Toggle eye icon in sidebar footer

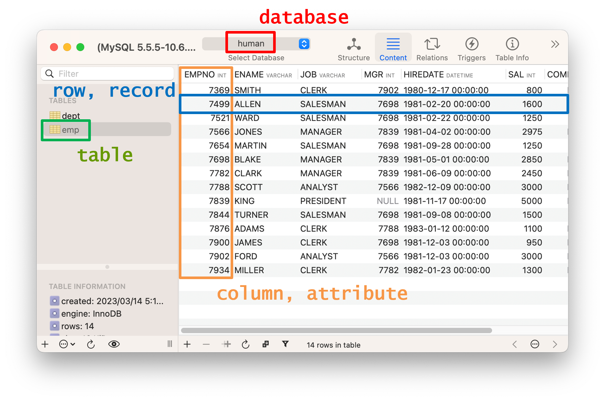[114, 344]
